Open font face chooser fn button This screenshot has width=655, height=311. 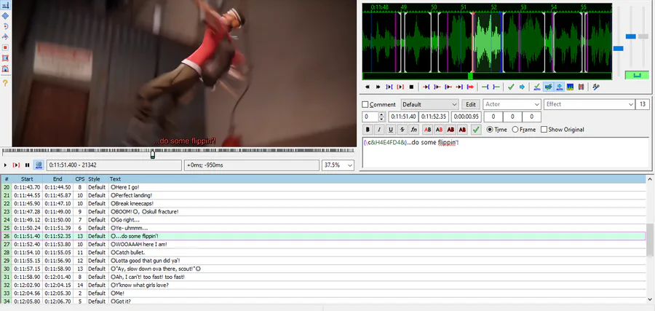(x=413, y=130)
